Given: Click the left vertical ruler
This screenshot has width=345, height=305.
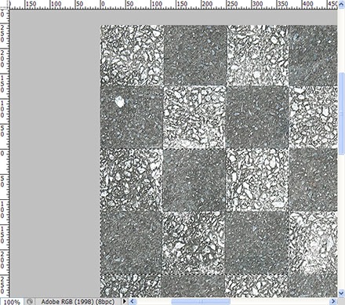Looking at the screenshot, I should (5, 154).
